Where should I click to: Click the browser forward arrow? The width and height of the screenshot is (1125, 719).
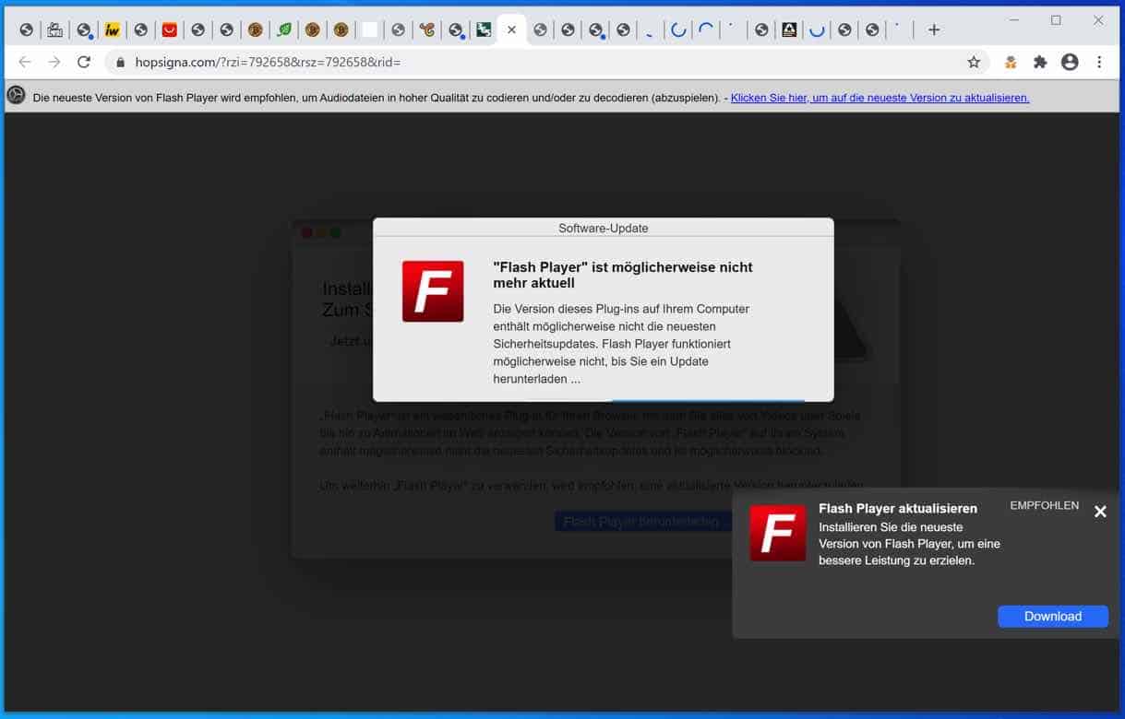(x=54, y=62)
